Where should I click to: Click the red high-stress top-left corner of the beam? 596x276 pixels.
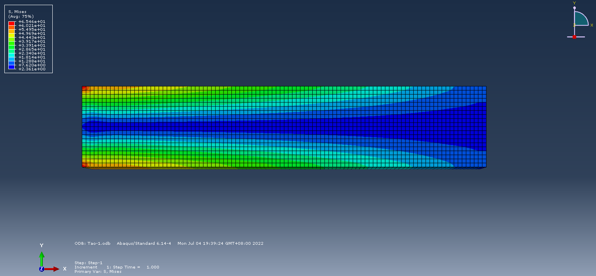pos(84,88)
